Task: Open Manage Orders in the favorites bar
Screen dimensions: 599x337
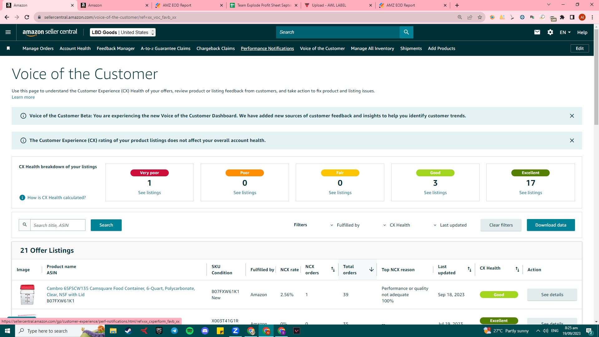Action: click(x=38, y=48)
